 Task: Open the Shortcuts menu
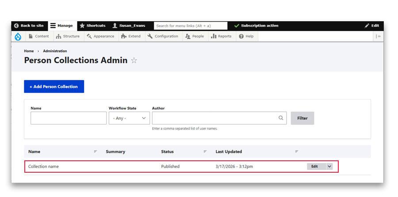click(x=92, y=26)
